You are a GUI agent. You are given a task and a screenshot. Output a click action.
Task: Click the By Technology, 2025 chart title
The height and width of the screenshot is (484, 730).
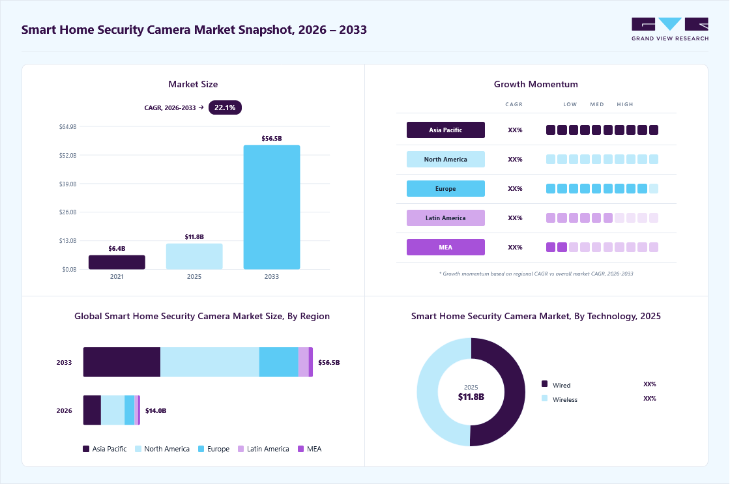[x=536, y=317]
